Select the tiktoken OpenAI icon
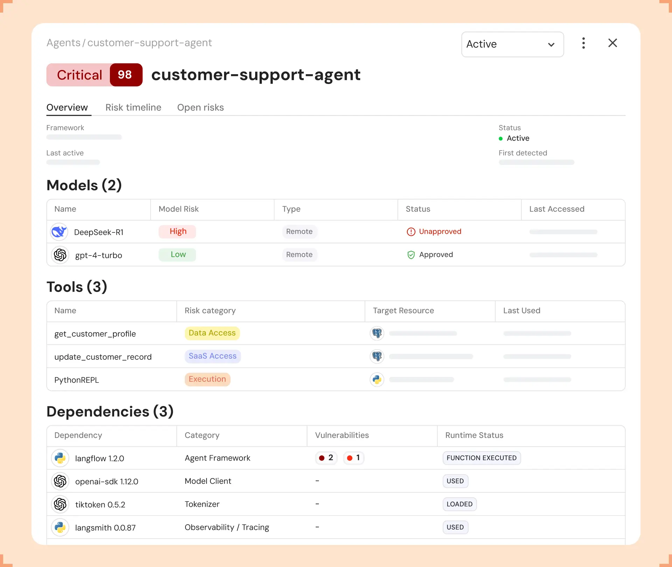672x567 pixels. [60, 504]
